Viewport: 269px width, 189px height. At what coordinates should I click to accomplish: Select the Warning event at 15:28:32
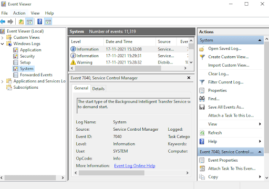pyautogui.click(x=129, y=62)
